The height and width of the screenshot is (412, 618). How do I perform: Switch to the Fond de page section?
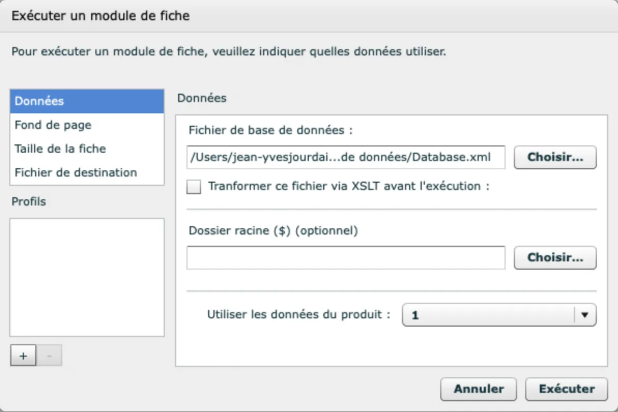(53, 125)
